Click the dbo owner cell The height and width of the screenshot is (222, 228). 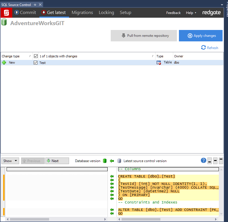(176, 62)
